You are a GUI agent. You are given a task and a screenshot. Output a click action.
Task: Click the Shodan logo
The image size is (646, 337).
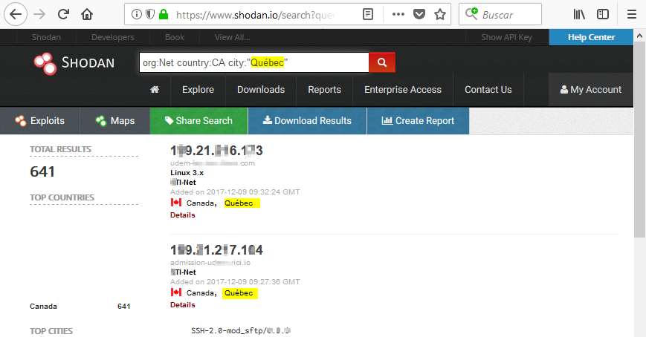pos(74,63)
